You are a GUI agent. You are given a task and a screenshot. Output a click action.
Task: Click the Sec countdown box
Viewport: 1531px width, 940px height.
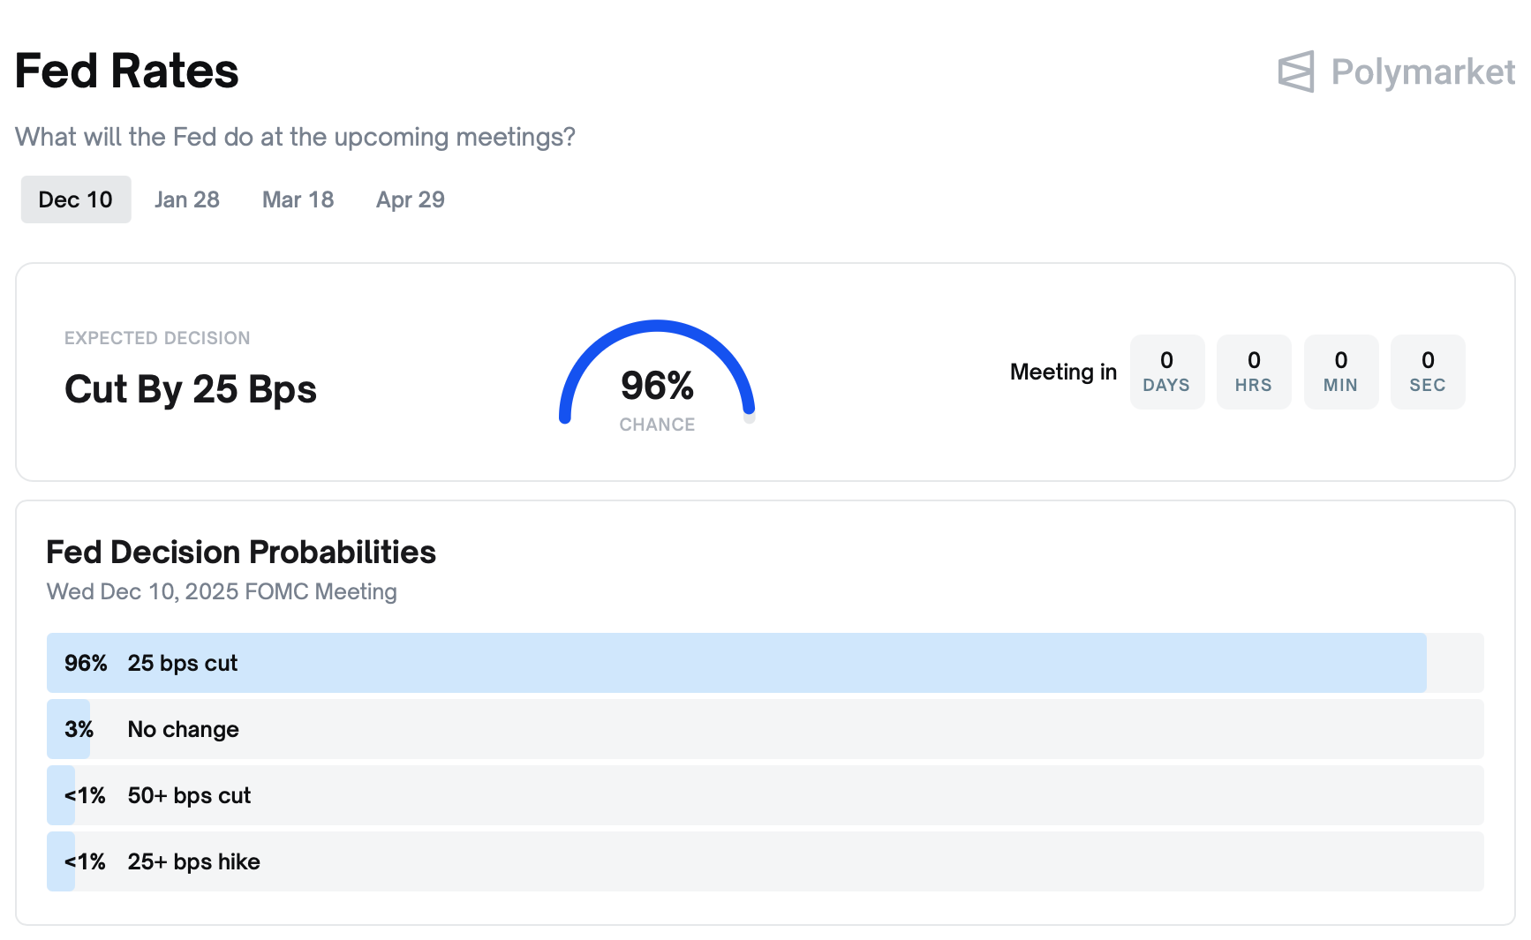click(1428, 372)
